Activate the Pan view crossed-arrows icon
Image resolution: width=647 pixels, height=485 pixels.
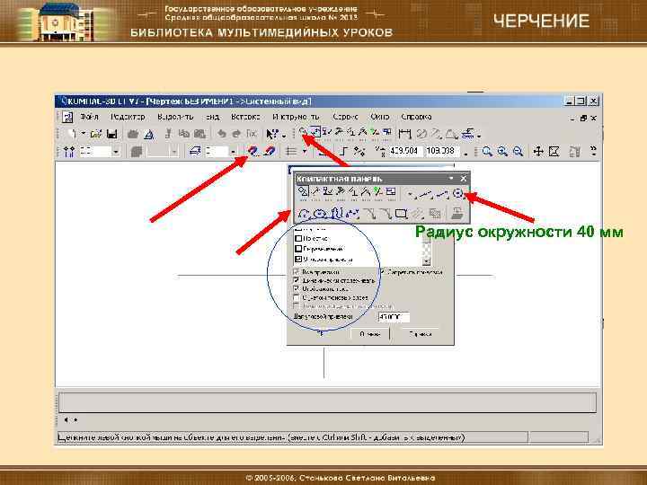[x=538, y=152]
